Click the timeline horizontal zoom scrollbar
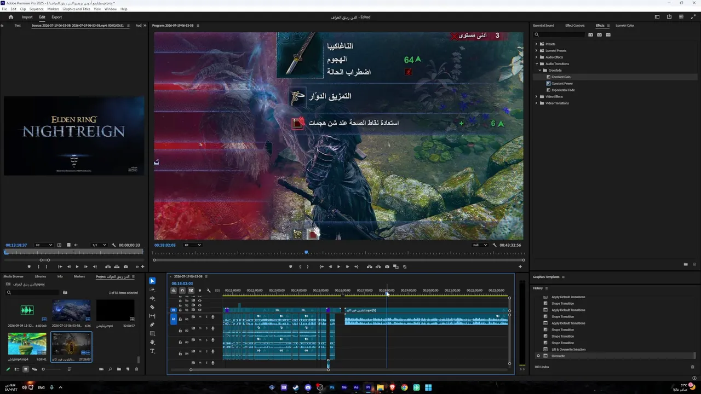Image resolution: width=701 pixels, height=394 pixels. pyautogui.click(x=259, y=369)
